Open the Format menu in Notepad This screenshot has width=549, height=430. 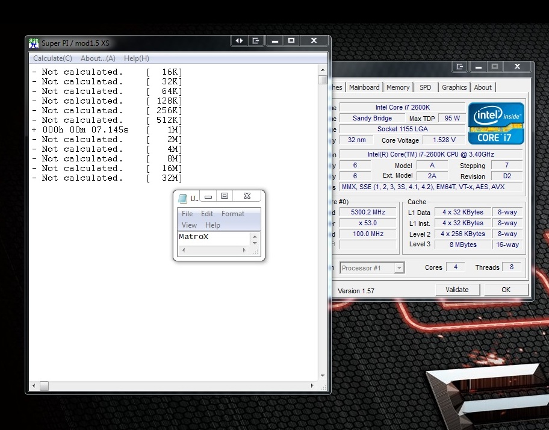point(233,214)
